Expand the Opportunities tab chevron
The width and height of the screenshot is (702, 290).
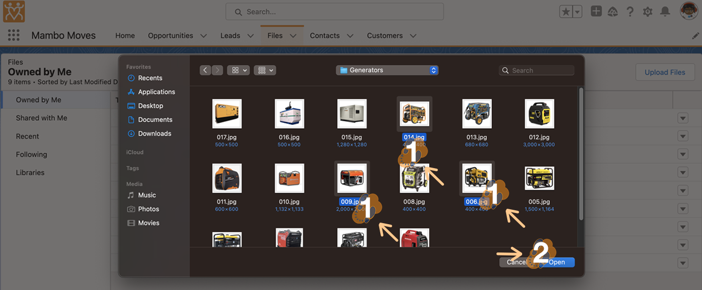204,35
